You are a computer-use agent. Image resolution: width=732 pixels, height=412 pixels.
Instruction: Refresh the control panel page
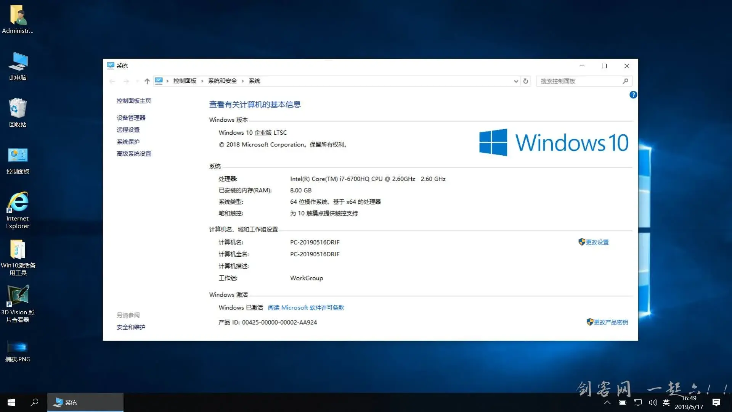click(526, 81)
